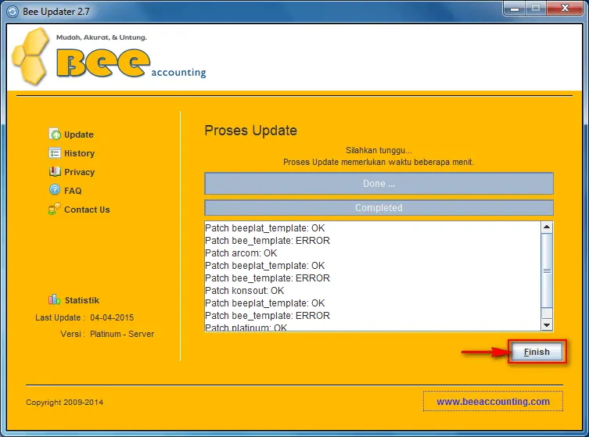Screen dimensions: 589x437
Task: Click the Bee Updater title bar icon
Action: point(13,12)
